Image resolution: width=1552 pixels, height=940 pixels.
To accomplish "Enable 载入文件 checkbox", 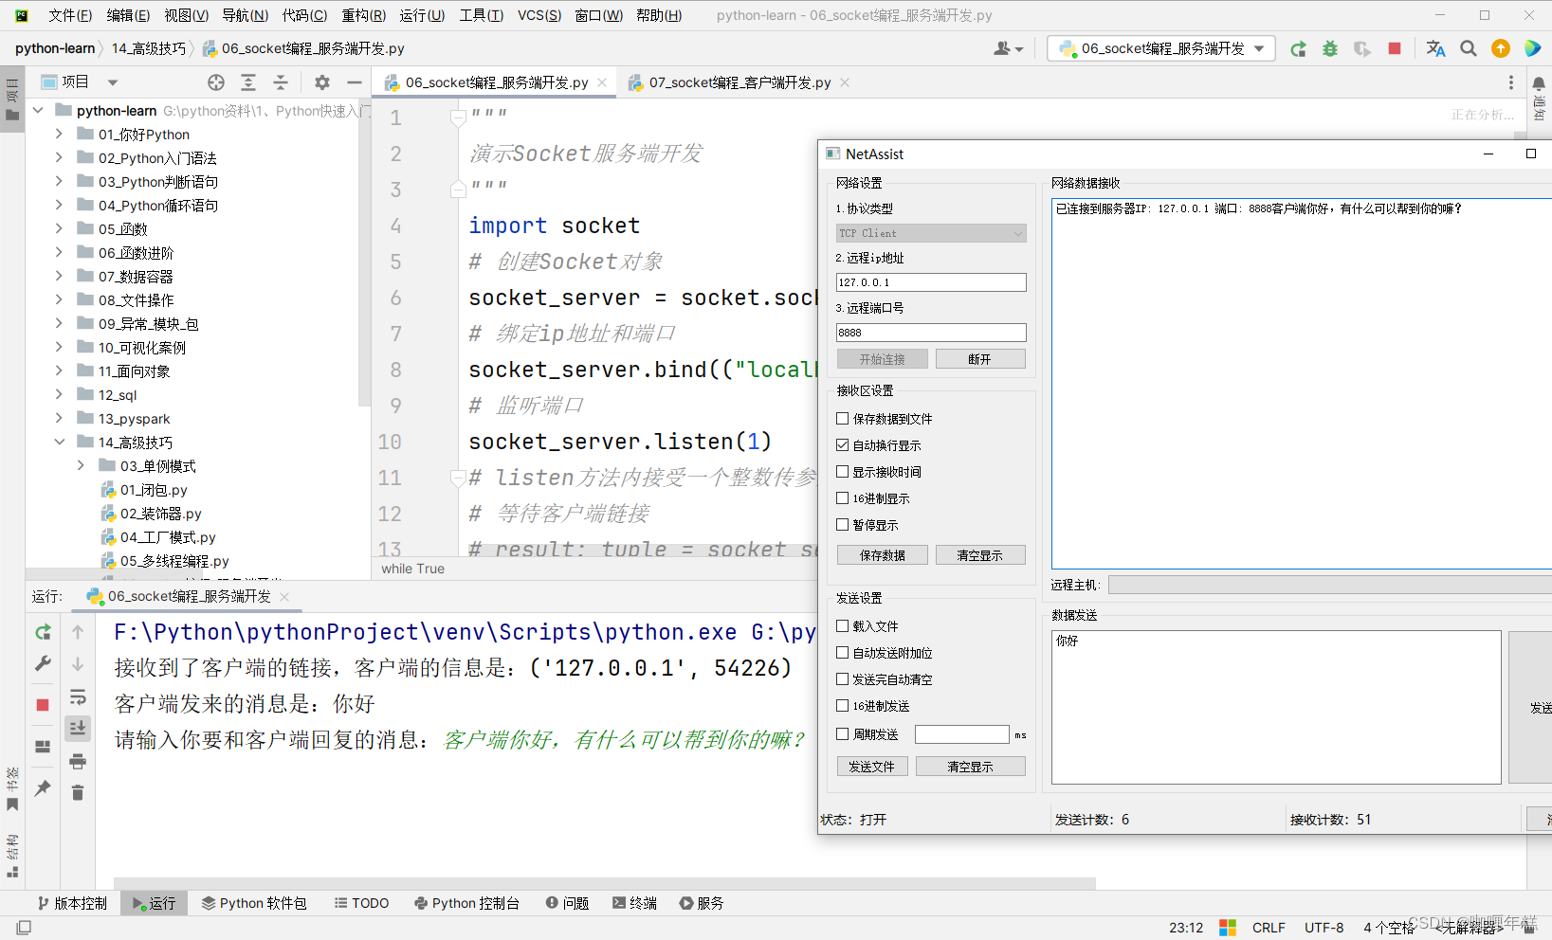I will point(842,625).
